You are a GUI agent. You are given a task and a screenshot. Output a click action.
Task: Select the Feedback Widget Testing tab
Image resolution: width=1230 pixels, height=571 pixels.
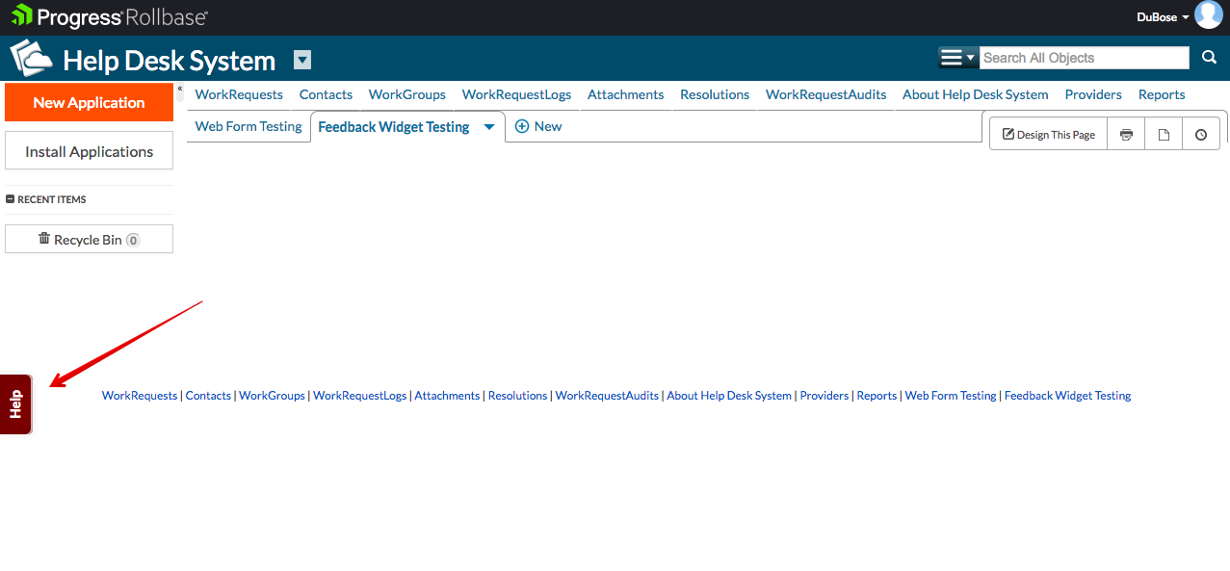394,127
